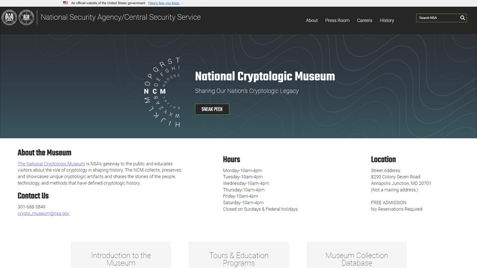Image resolution: width=477 pixels, height=268 pixels.
Task: Click the Location heading
Action: coord(383,159)
